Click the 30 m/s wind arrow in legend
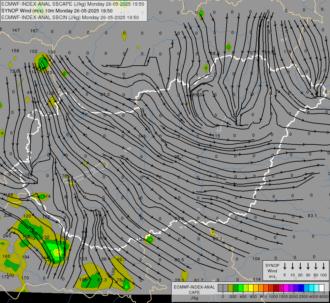Screen dimensions: 330x303 click(308, 266)
